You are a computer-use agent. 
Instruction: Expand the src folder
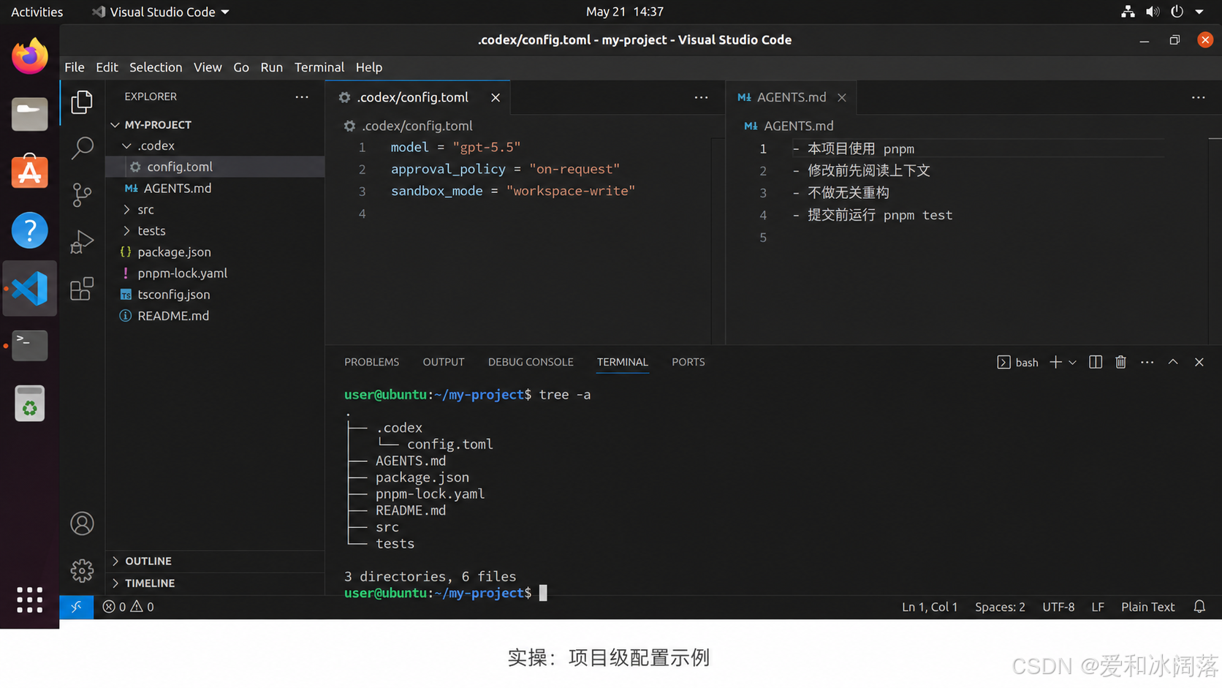127,210
